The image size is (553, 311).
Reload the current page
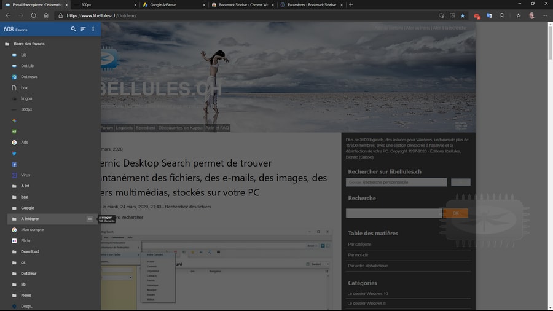point(33,15)
